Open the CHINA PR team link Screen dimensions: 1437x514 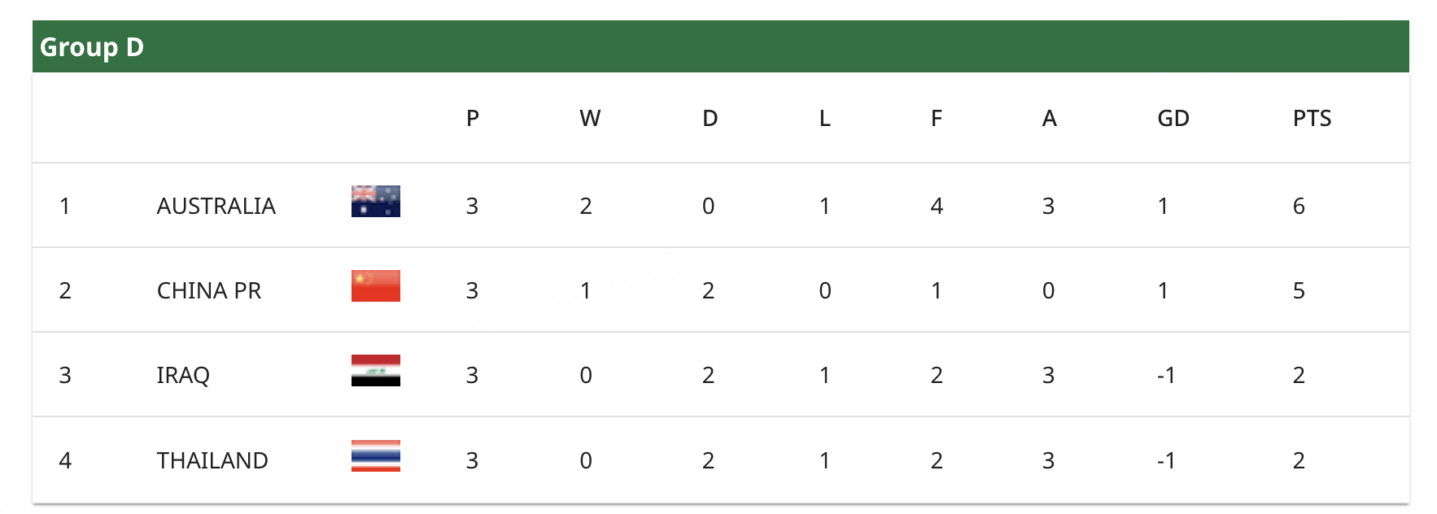208,290
